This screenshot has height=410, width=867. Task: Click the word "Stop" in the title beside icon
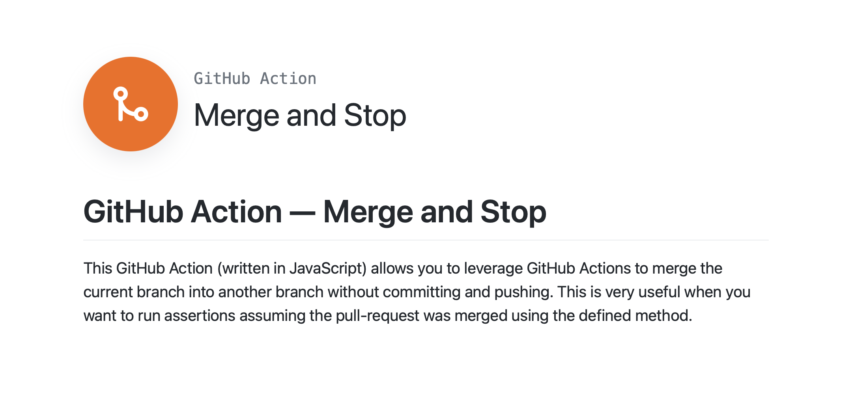click(375, 115)
